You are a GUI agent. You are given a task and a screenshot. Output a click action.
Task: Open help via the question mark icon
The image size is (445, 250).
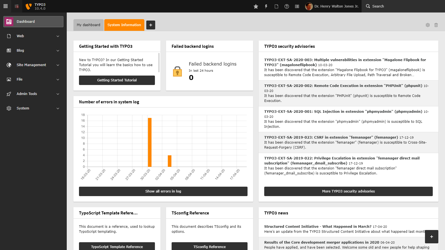(287, 6)
